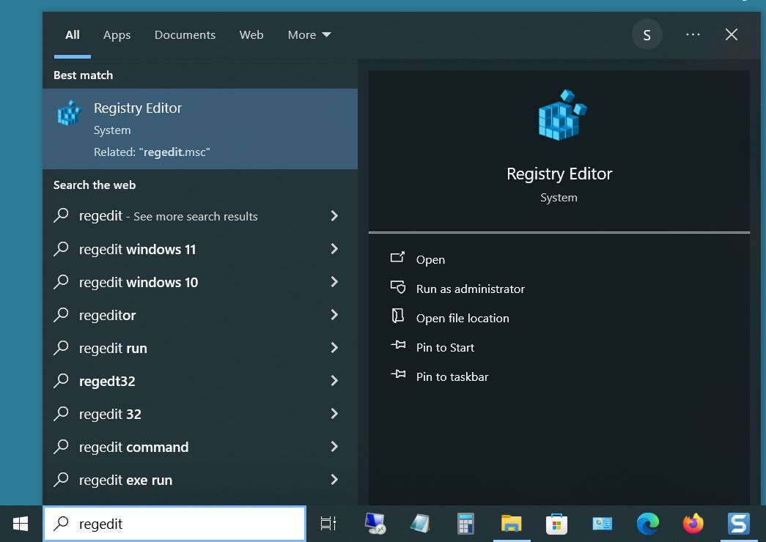Click the Registry Editor best match result

pyautogui.click(x=199, y=129)
